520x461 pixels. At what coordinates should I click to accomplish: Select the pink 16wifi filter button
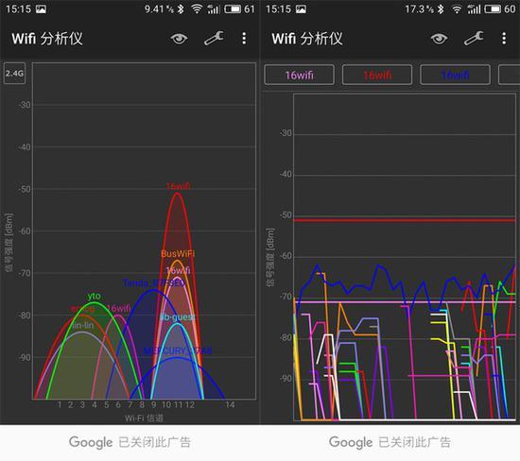[x=299, y=75]
